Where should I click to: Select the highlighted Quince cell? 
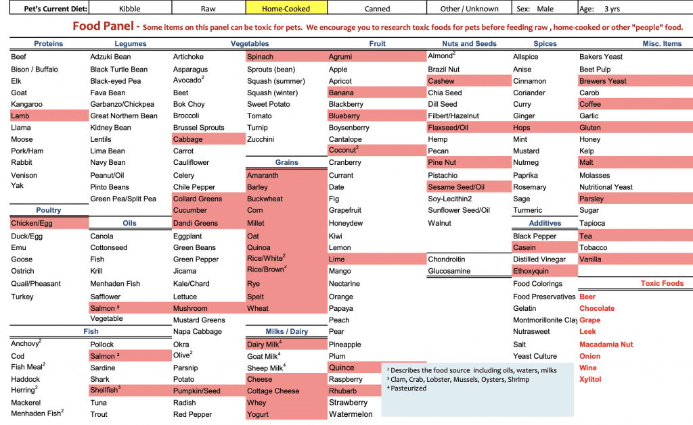[x=355, y=368]
